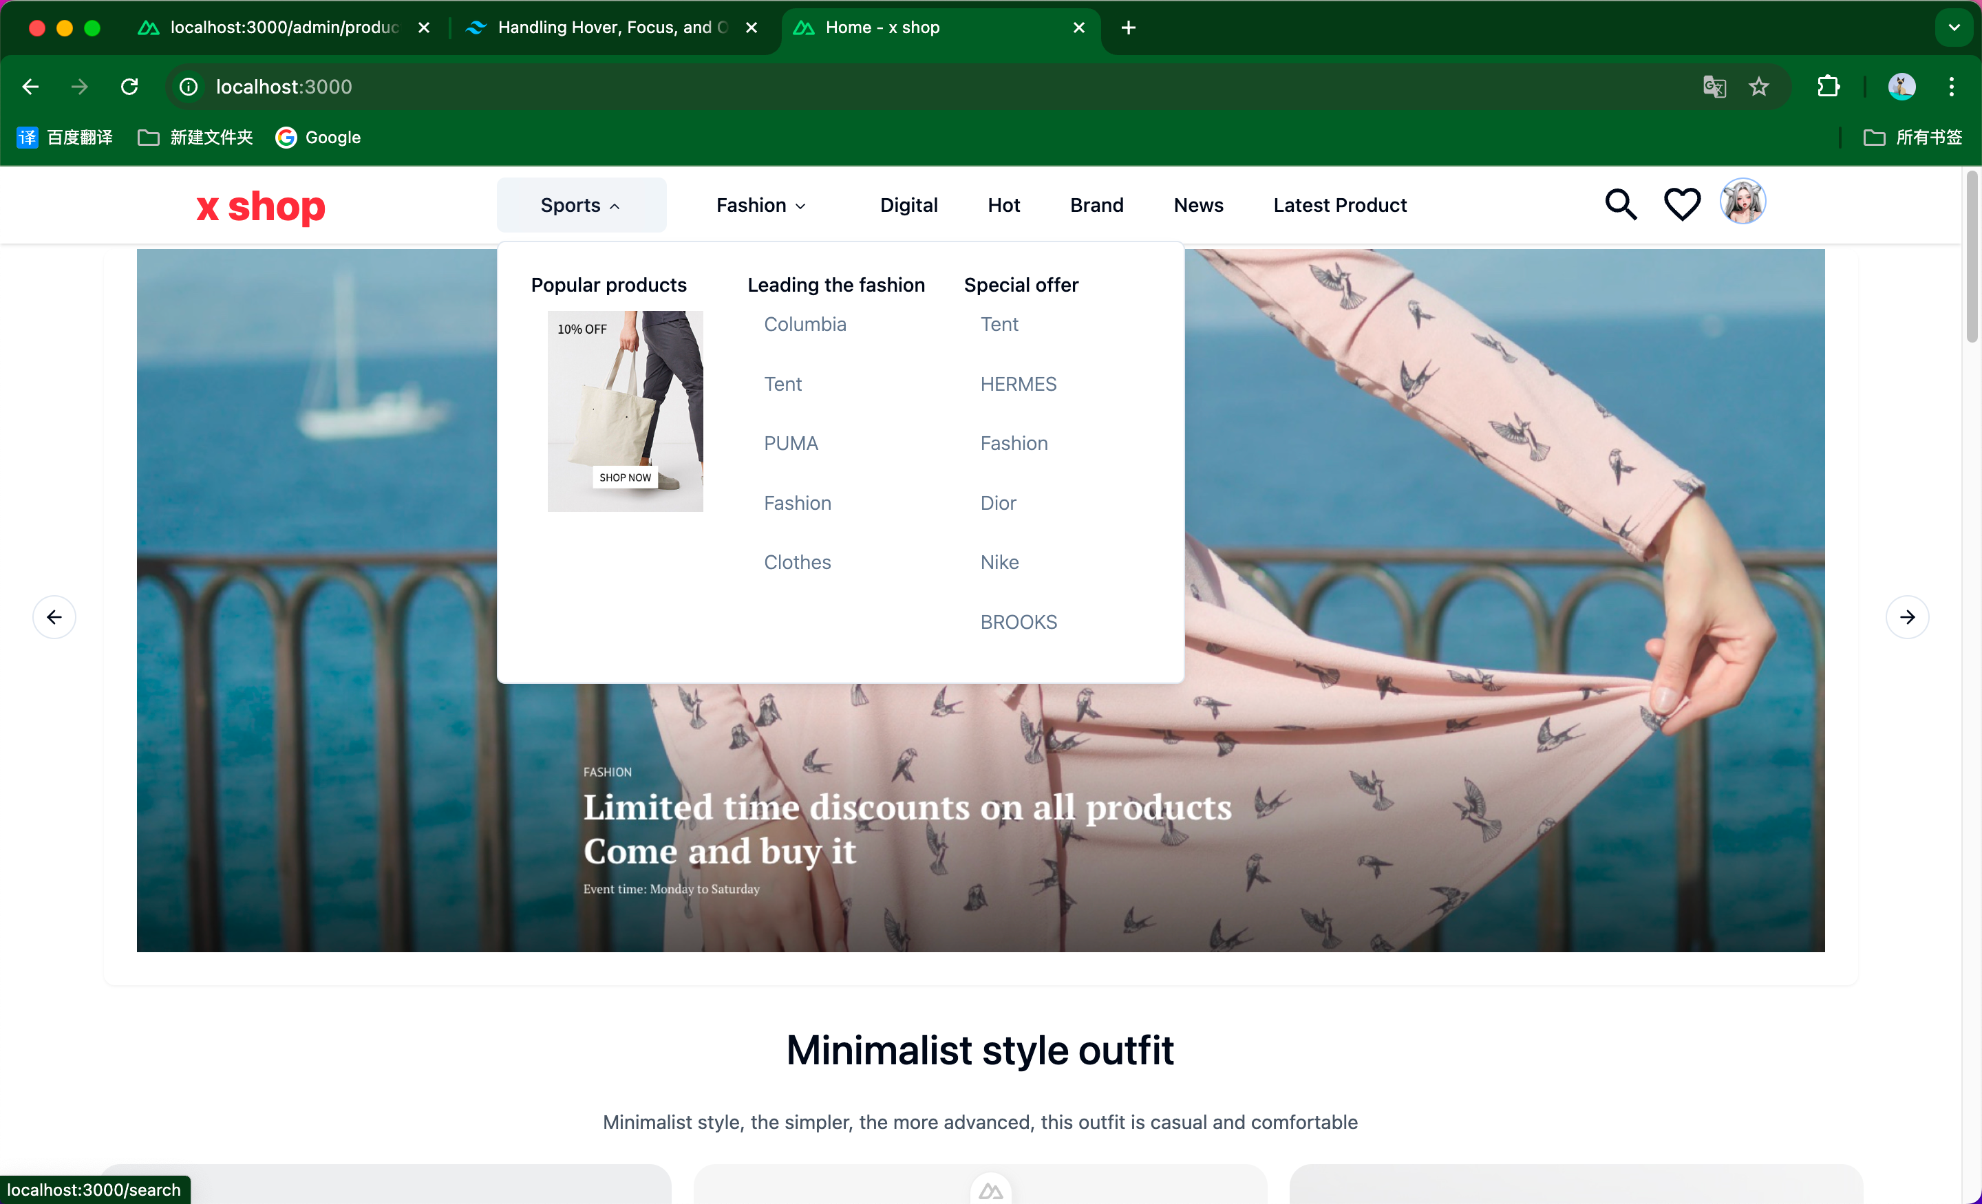Image resolution: width=1982 pixels, height=1204 pixels.
Task: Go to next carousel slide arrow
Action: 1907,617
